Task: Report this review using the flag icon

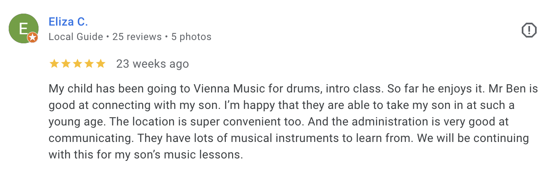Action: pyautogui.click(x=529, y=30)
